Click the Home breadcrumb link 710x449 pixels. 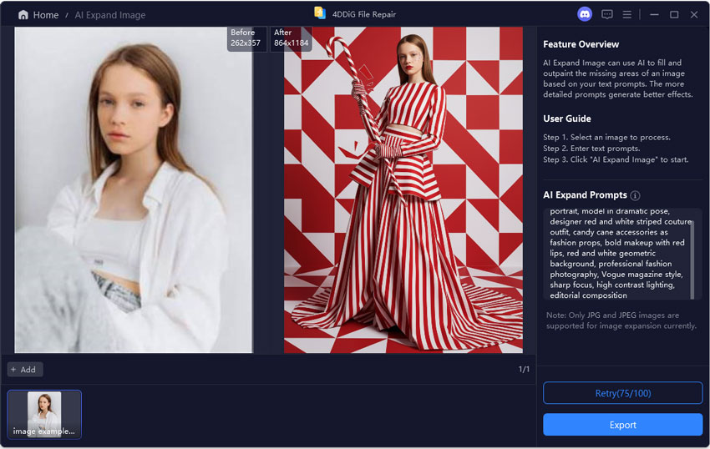coord(46,15)
